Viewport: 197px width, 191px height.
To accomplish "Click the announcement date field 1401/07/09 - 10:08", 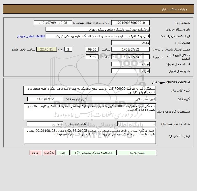I will coord(53,23).
